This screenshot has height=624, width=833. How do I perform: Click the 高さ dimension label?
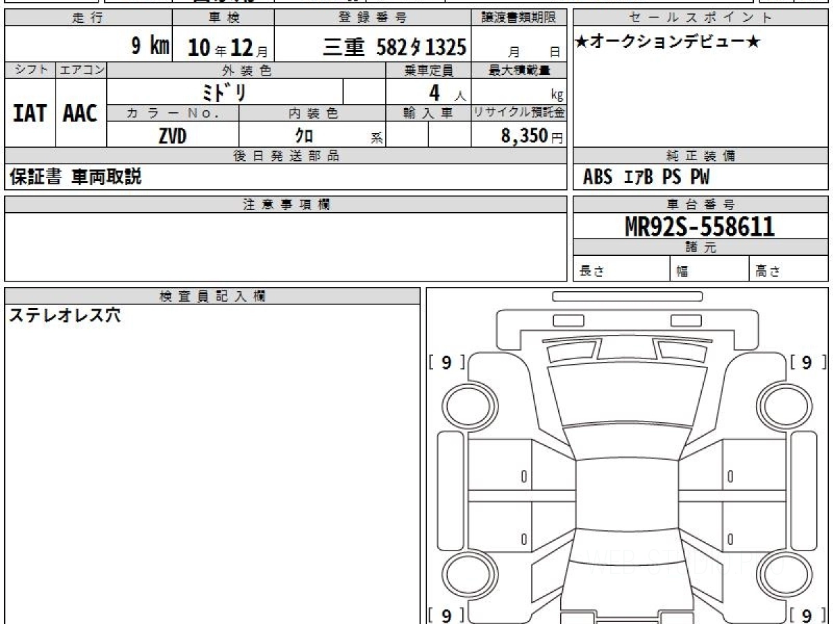click(x=768, y=272)
